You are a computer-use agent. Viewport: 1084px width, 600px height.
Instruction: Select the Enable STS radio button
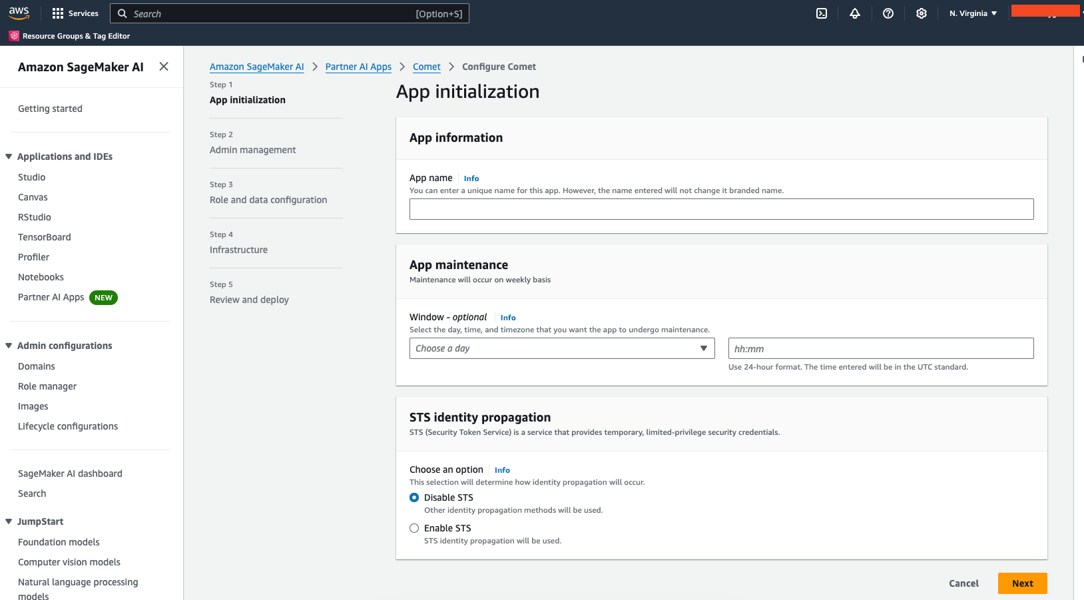(414, 528)
